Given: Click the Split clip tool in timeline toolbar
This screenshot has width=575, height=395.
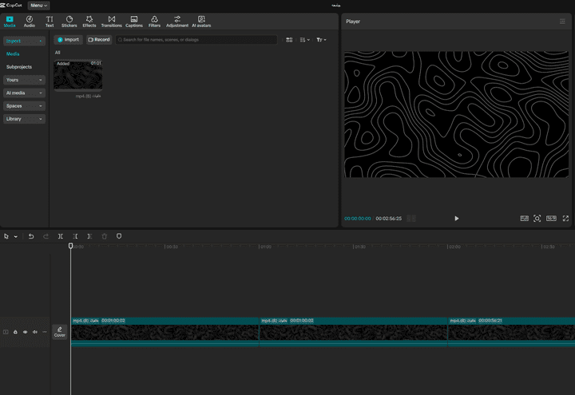Looking at the screenshot, I should (60, 236).
